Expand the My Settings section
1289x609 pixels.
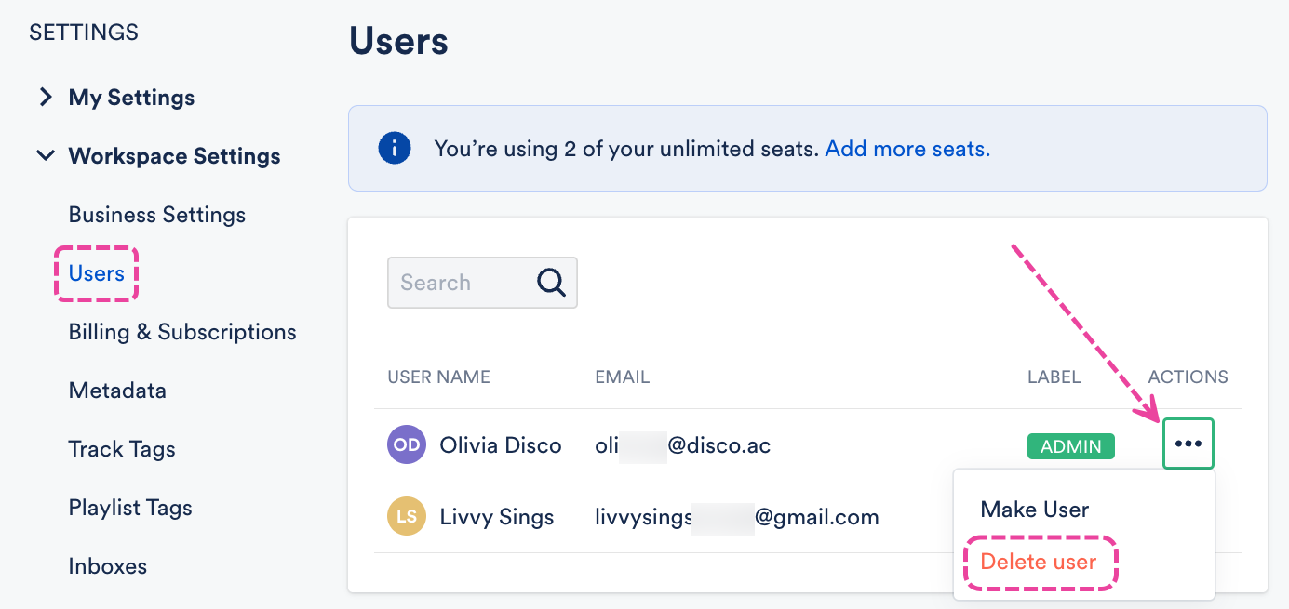(46, 98)
